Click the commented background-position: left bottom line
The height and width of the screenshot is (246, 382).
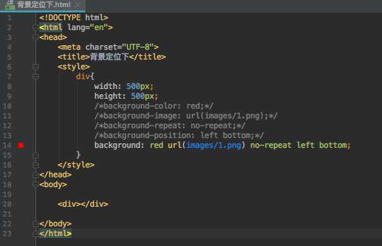[179, 135]
